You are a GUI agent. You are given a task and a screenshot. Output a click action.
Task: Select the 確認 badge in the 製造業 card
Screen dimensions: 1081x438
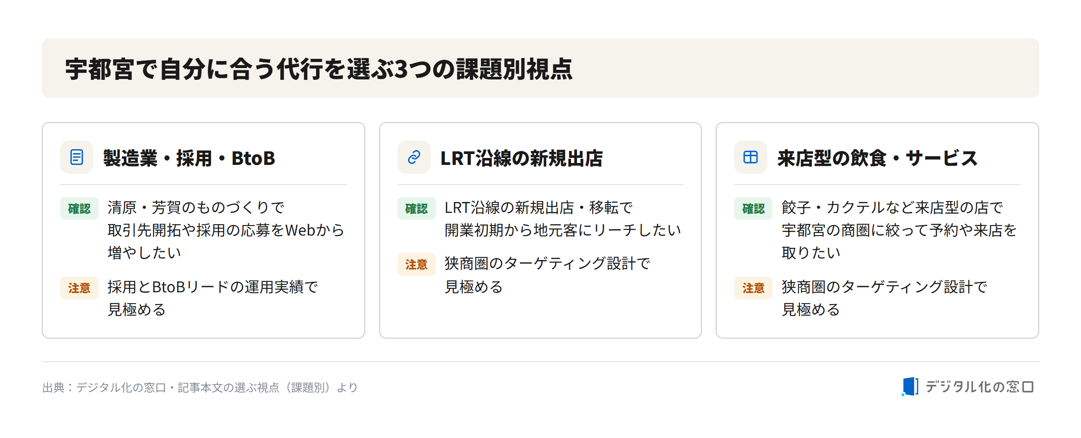[79, 209]
